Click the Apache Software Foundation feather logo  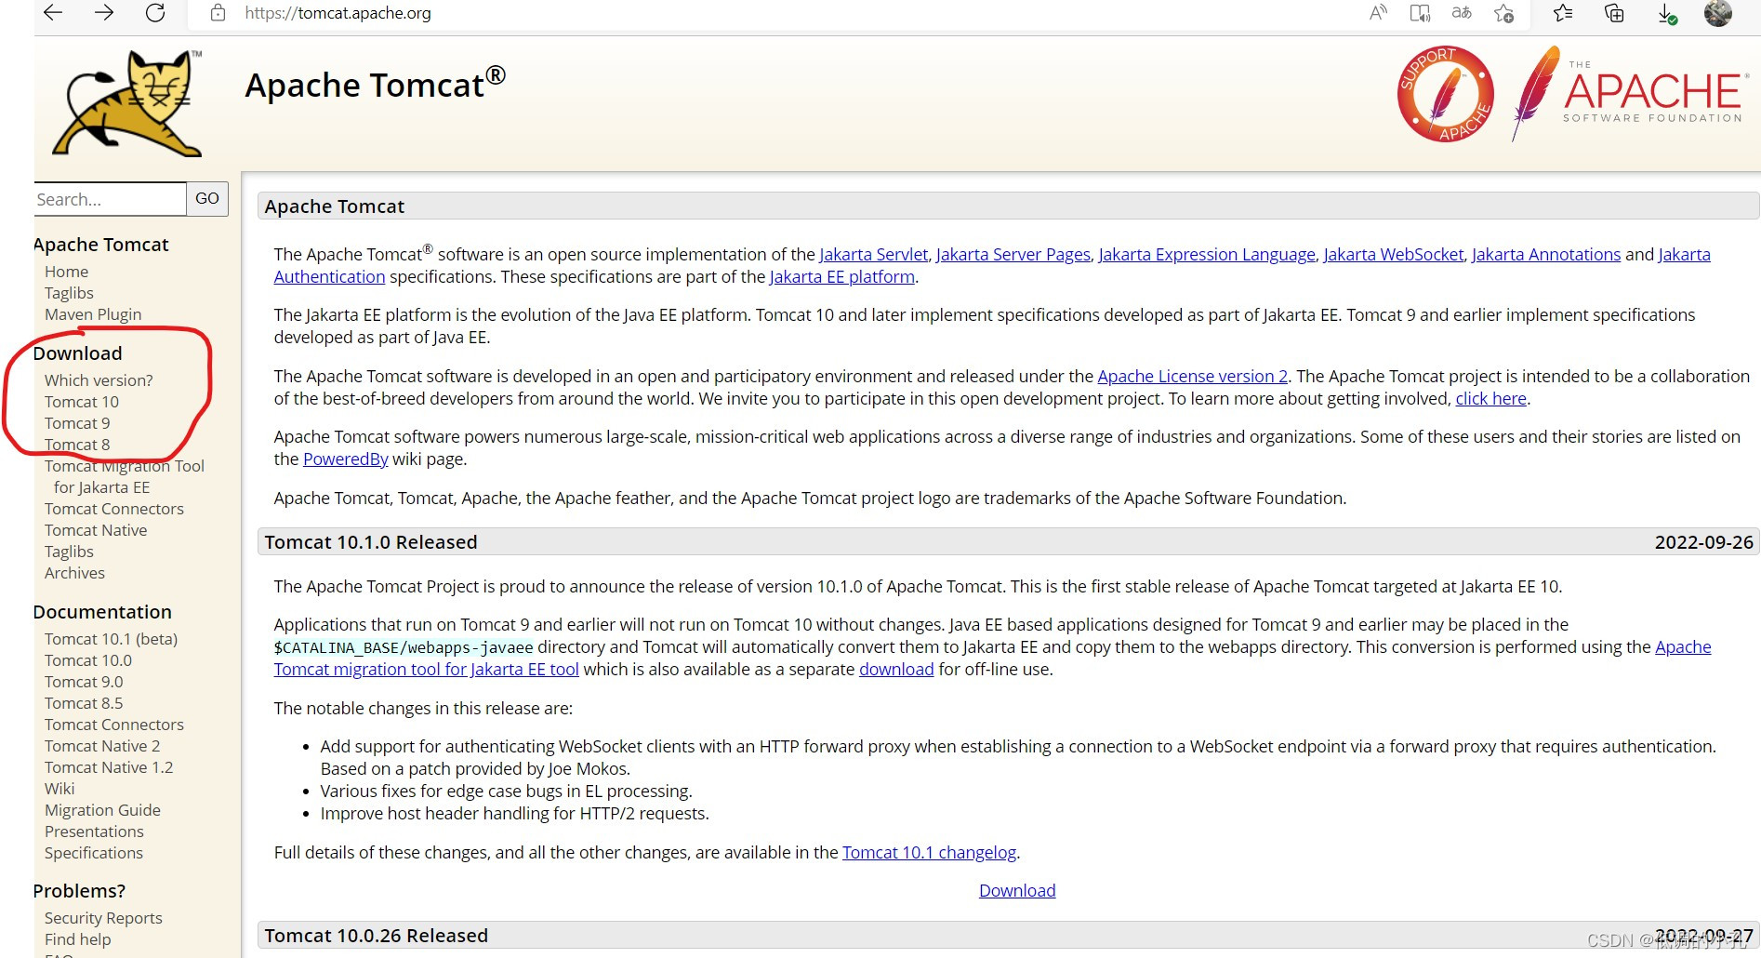[x=1628, y=93]
